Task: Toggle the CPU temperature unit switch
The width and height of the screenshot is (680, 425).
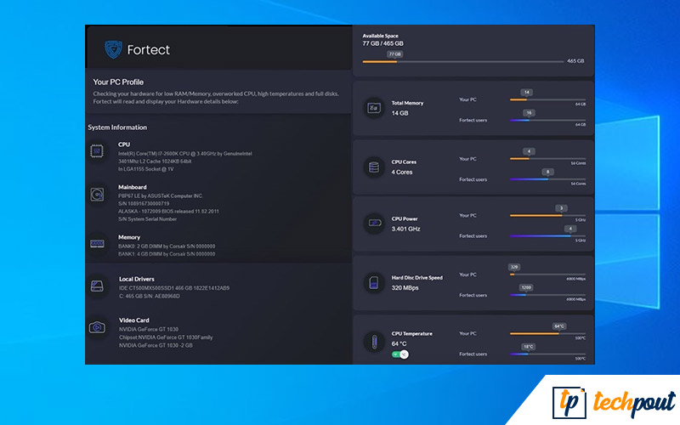Action: coord(399,354)
